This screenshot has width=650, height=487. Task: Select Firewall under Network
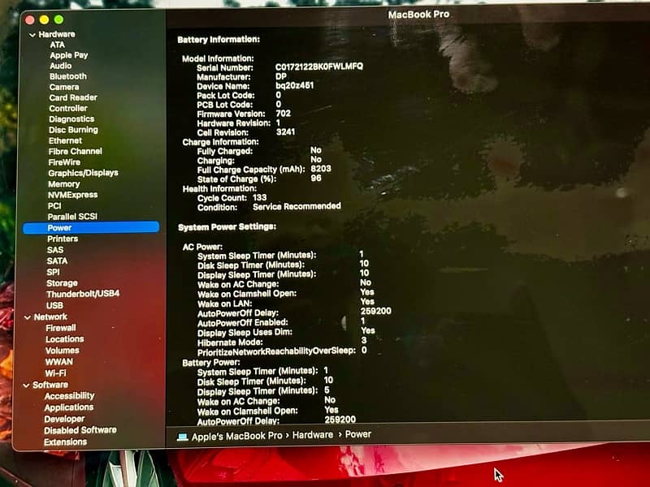click(x=60, y=329)
